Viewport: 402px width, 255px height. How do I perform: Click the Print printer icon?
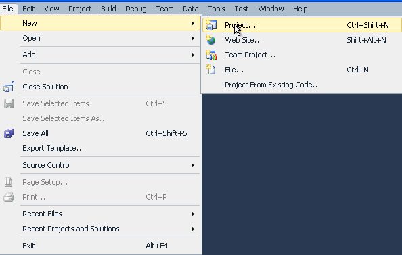[x=9, y=197]
